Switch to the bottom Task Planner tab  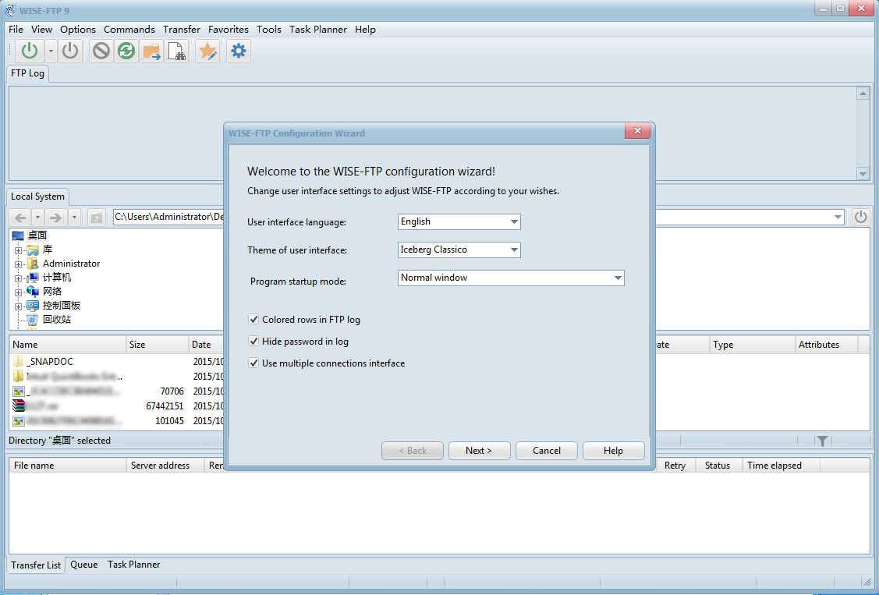(x=133, y=565)
